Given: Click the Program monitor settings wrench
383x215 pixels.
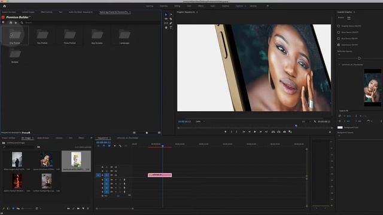Looking at the screenshot, I should coord(315,121).
